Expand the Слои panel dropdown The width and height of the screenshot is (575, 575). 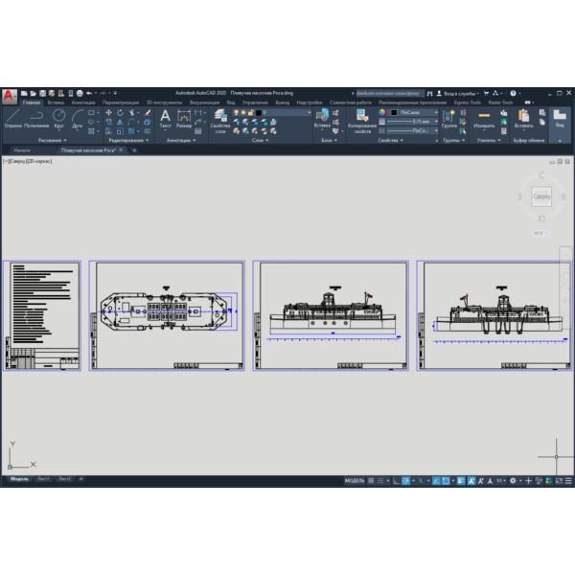point(260,140)
